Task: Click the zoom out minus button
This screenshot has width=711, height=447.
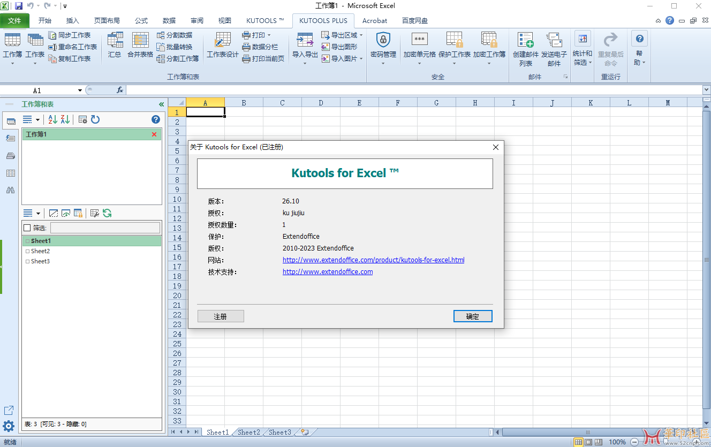Action: pyautogui.click(x=633, y=442)
